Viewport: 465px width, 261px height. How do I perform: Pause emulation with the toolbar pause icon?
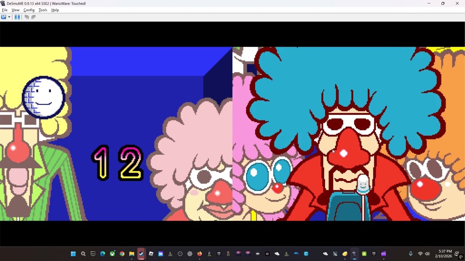click(17, 17)
